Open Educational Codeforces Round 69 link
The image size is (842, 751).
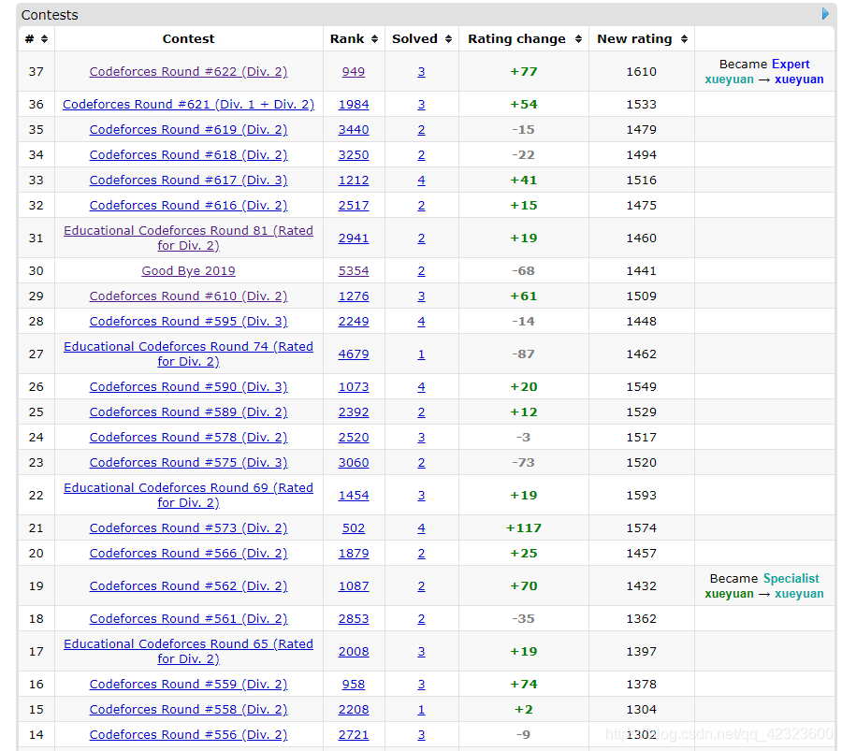[x=188, y=495]
